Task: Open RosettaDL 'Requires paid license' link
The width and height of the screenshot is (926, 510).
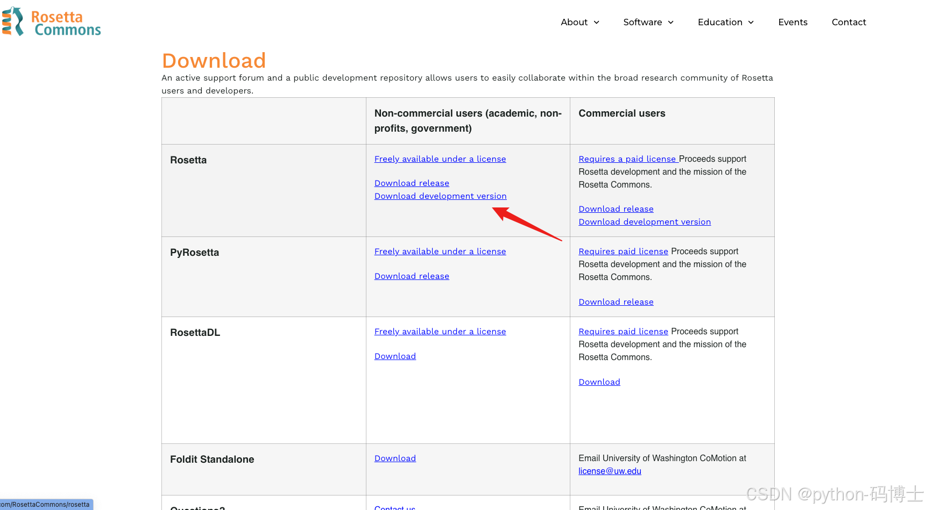Action: coord(623,332)
